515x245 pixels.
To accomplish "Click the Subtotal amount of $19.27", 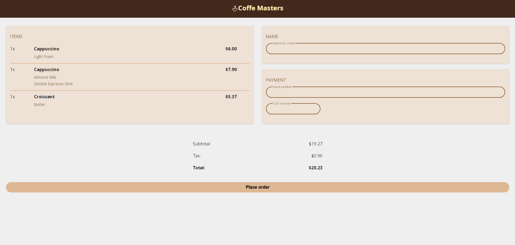I will (x=316, y=144).
